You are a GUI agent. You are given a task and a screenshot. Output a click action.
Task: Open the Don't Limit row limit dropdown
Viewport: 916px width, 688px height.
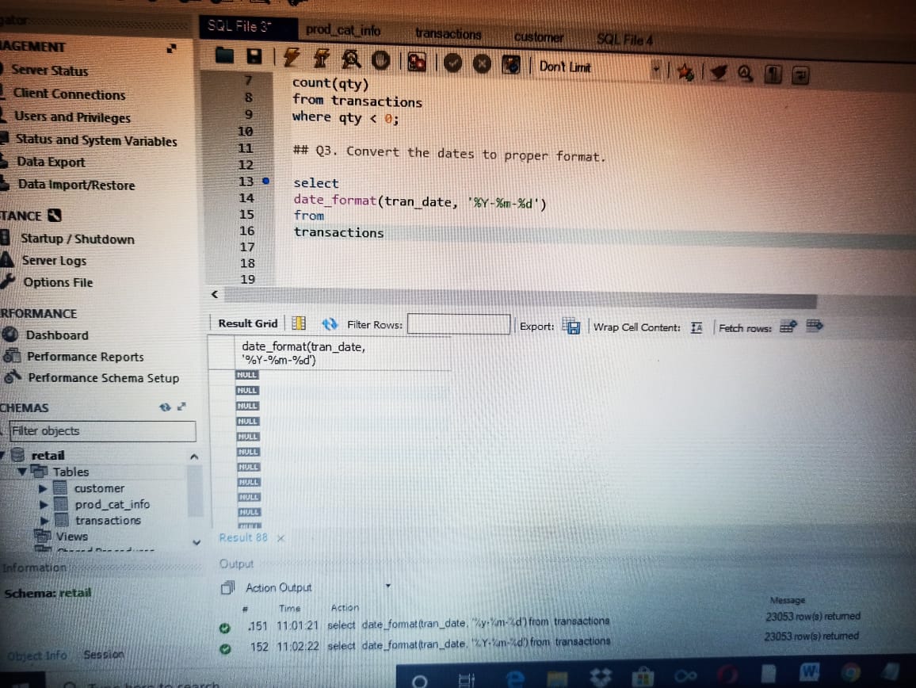pyautogui.click(x=656, y=70)
